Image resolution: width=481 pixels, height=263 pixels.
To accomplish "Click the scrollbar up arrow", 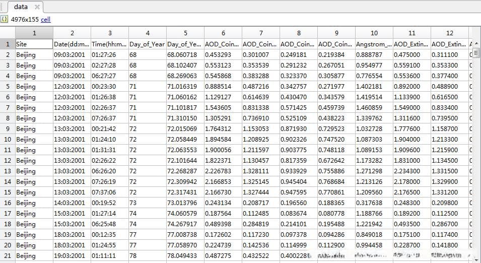I will point(476,43).
